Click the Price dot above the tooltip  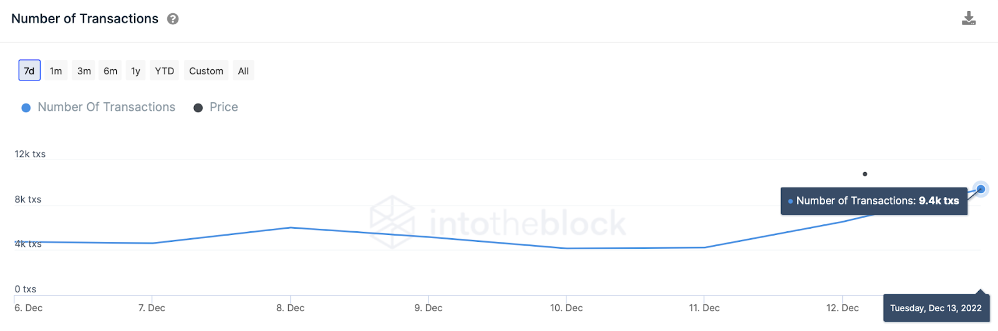865,174
